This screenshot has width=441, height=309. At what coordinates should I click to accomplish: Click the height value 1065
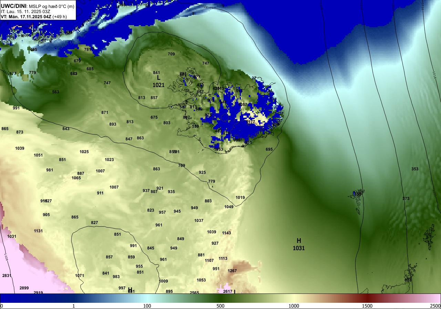point(76,178)
